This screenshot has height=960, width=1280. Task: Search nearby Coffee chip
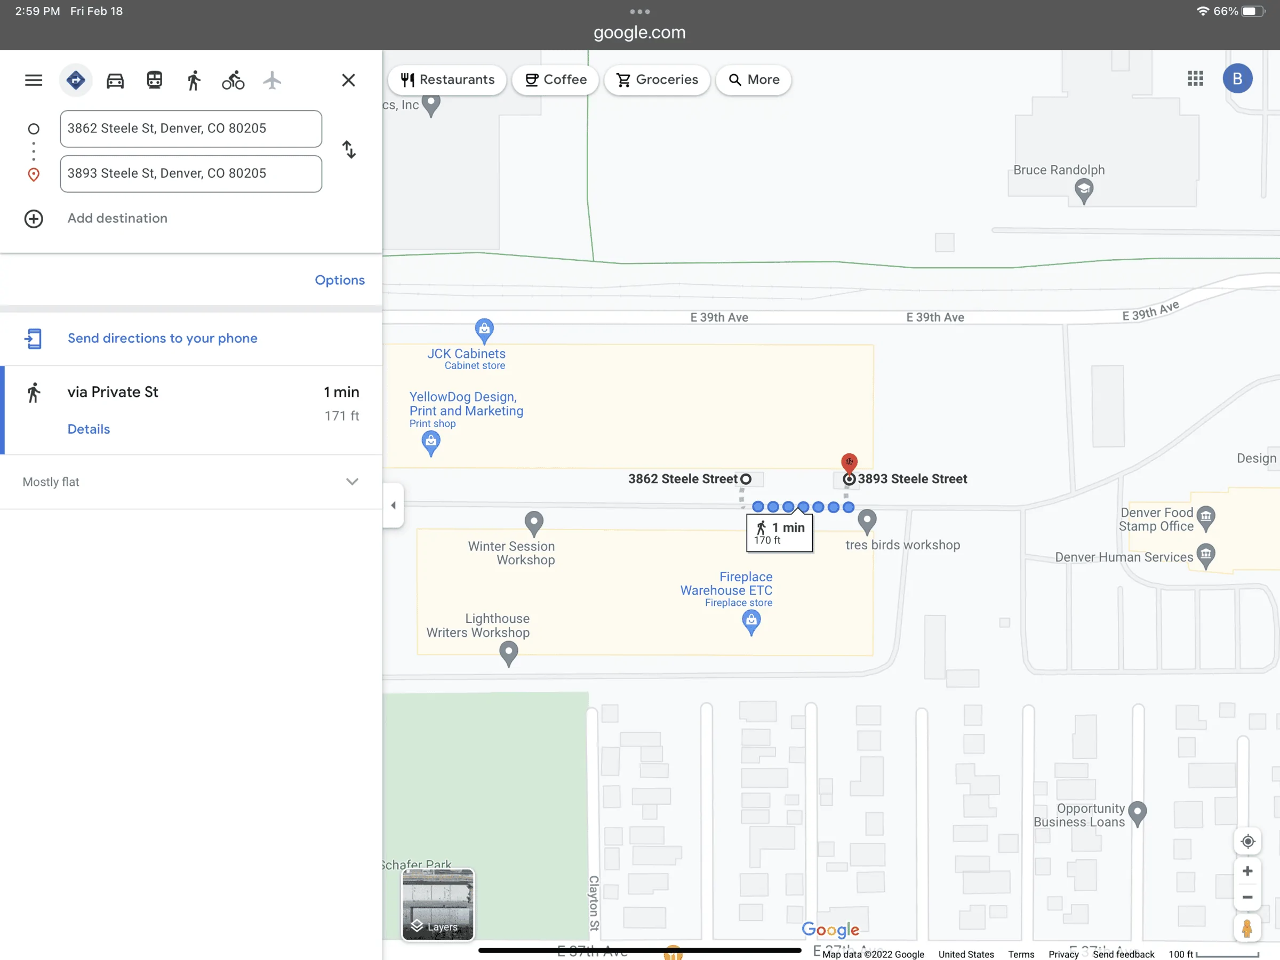556,79
